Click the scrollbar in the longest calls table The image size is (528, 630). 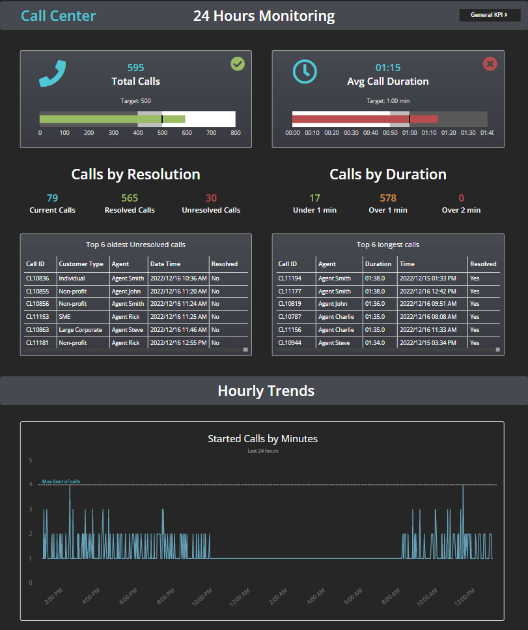499,350
